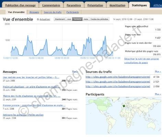Open the Sources du trafic sub-tab
Image resolution: width=162 pixels, height=137 pixels.
53,12
